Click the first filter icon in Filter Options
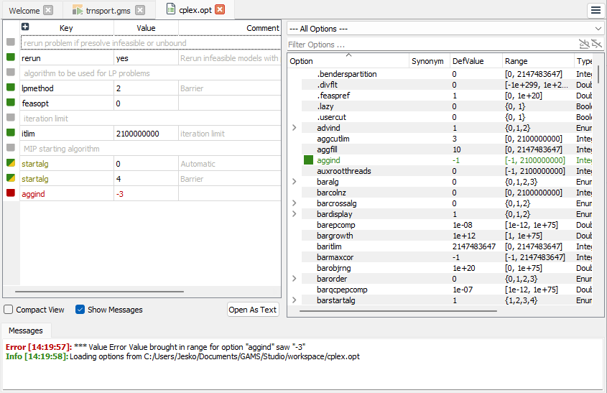 (x=584, y=45)
